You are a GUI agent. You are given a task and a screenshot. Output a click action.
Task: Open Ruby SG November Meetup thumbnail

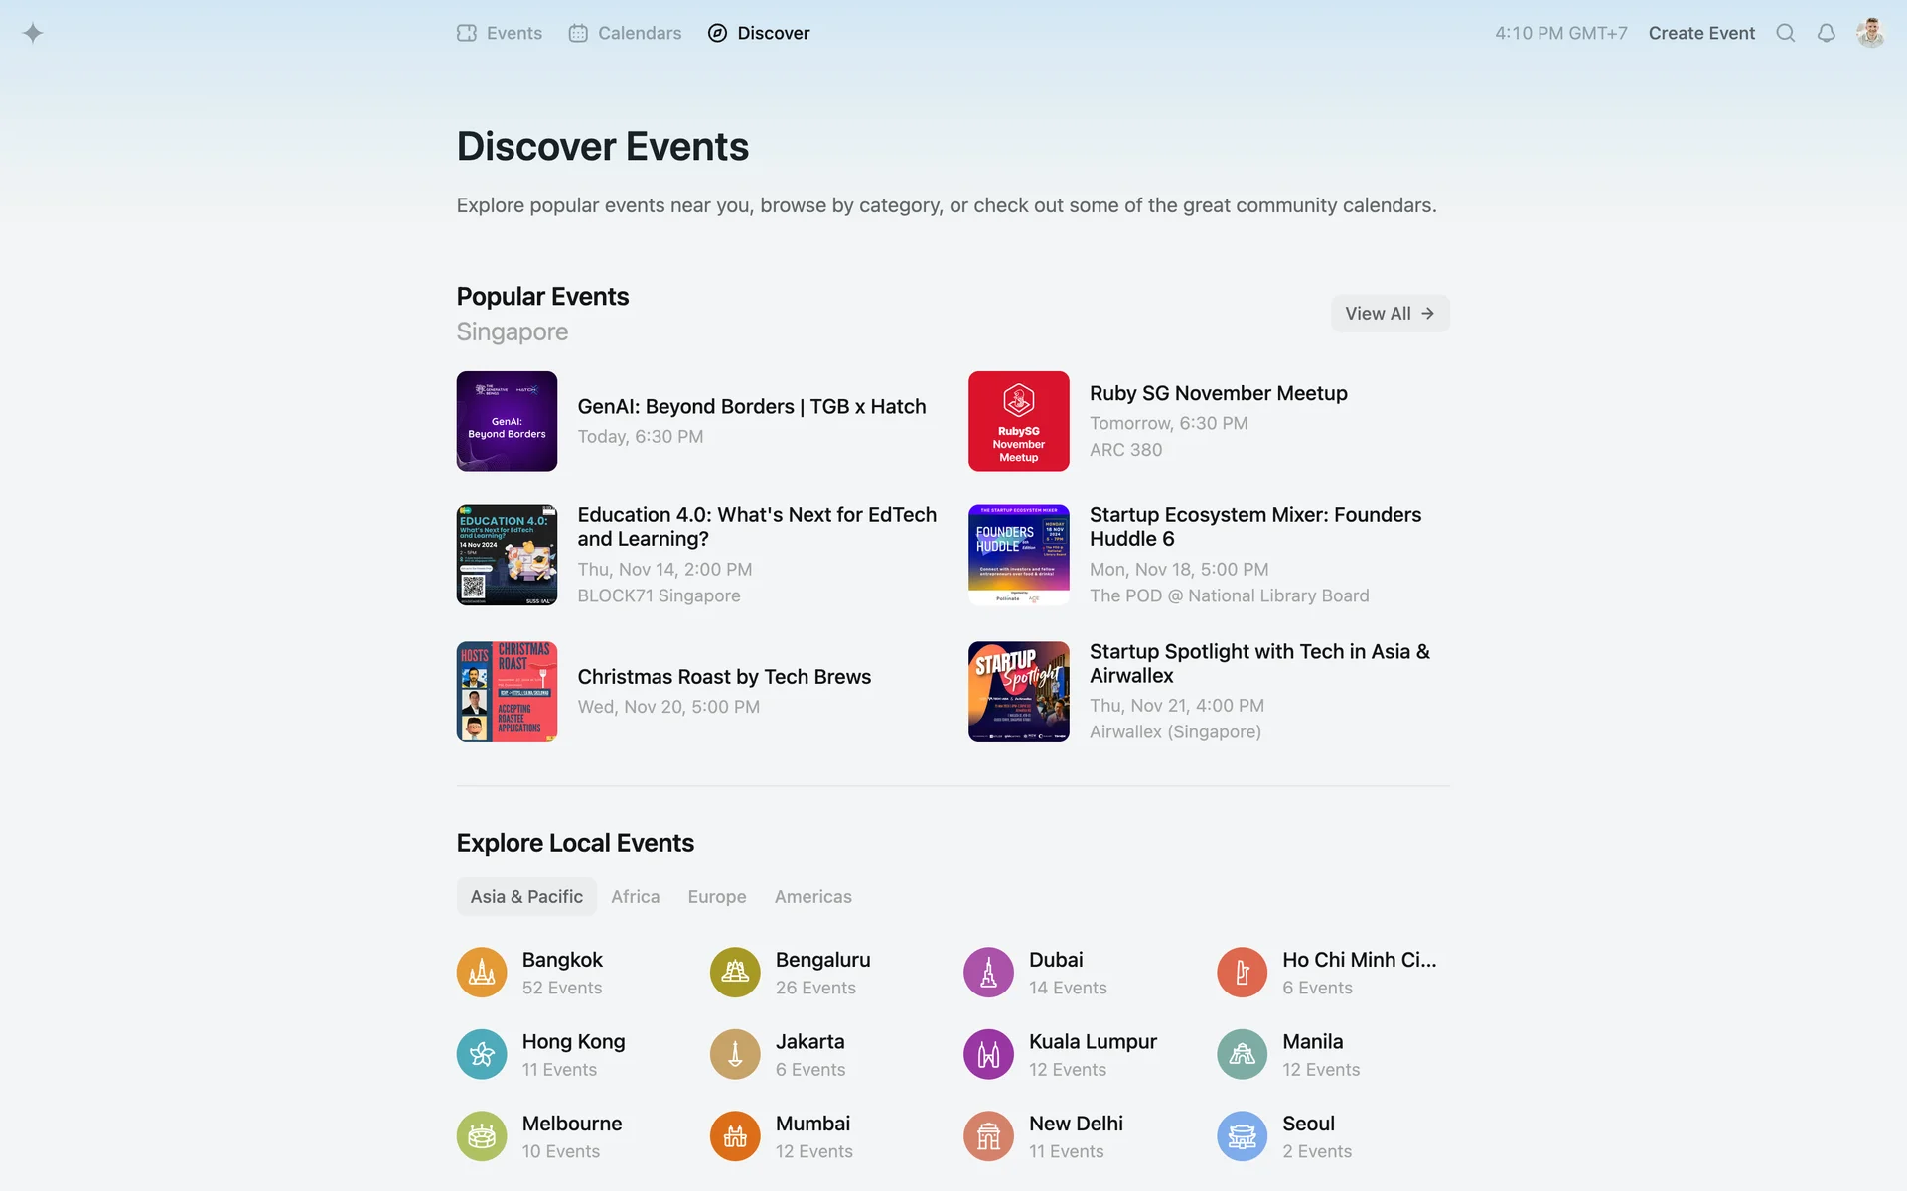coord(1018,422)
